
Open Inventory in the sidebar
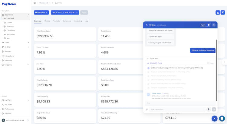coord(8,60)
